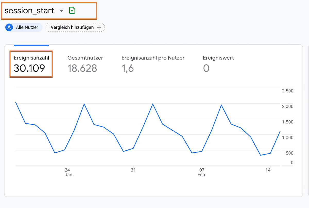309x208 pixels.
Task: Expand the event selector arrow next to session_start
Action: click(61, 11)
